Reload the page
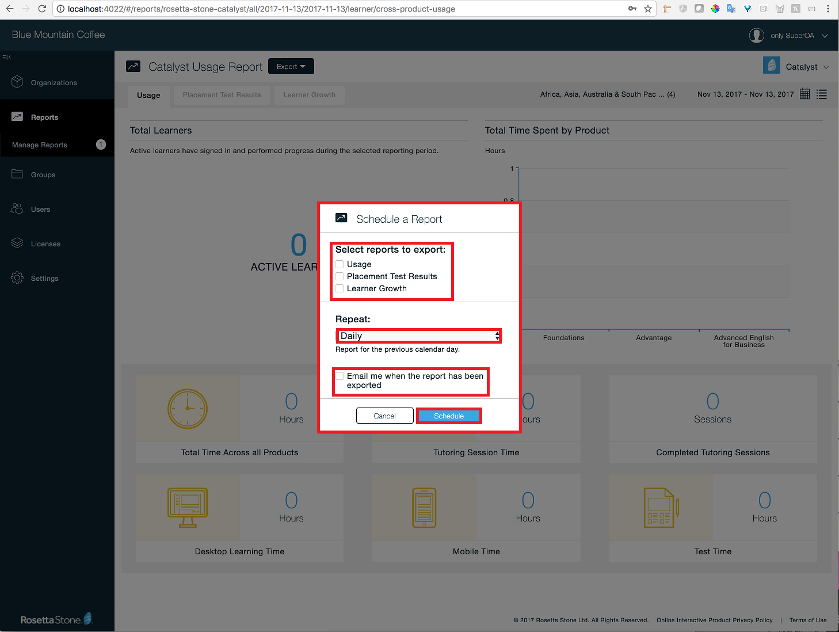Image resolution: width=839 pixels, height=632 pixels. pos(42,9)
